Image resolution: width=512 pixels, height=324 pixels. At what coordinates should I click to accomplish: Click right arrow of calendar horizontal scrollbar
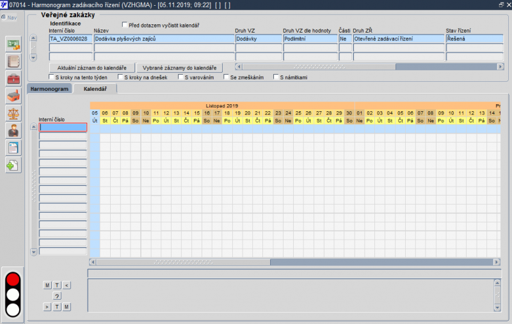pos(497,262)
